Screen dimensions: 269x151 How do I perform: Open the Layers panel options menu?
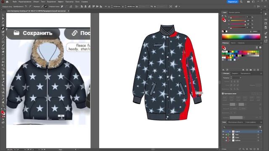pyautogui.click(x=261, y=122)
